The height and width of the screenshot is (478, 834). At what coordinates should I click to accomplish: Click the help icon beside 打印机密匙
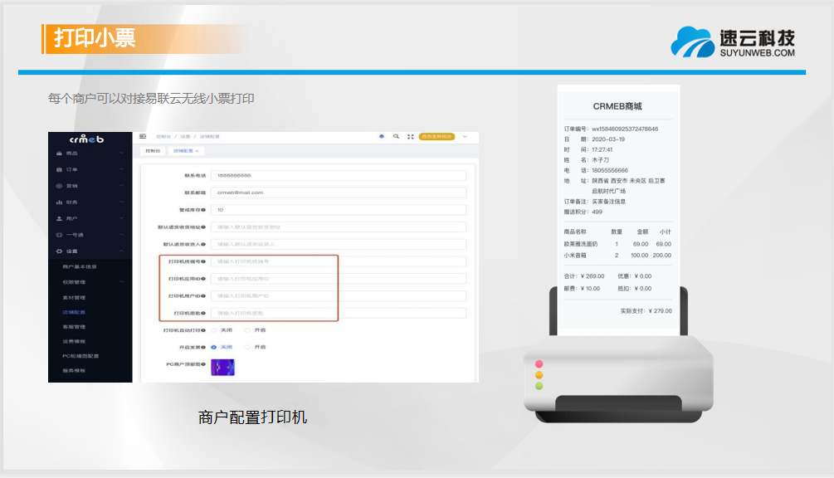(204, 313)
